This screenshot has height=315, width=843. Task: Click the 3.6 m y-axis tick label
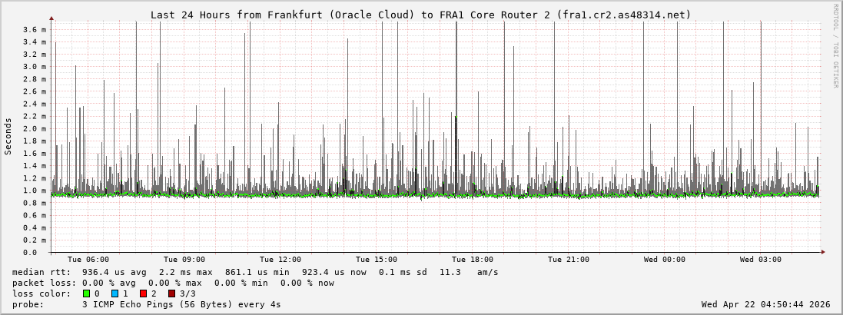34,29
